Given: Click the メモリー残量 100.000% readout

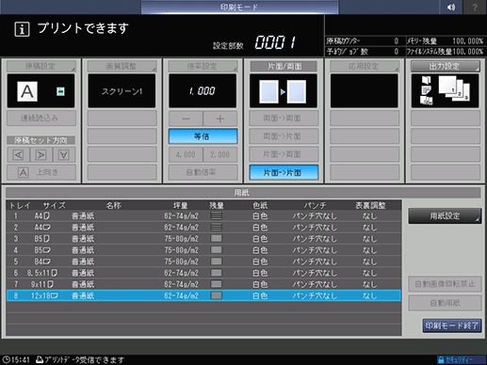Looking at the screenshot, I should click(445, 41).
